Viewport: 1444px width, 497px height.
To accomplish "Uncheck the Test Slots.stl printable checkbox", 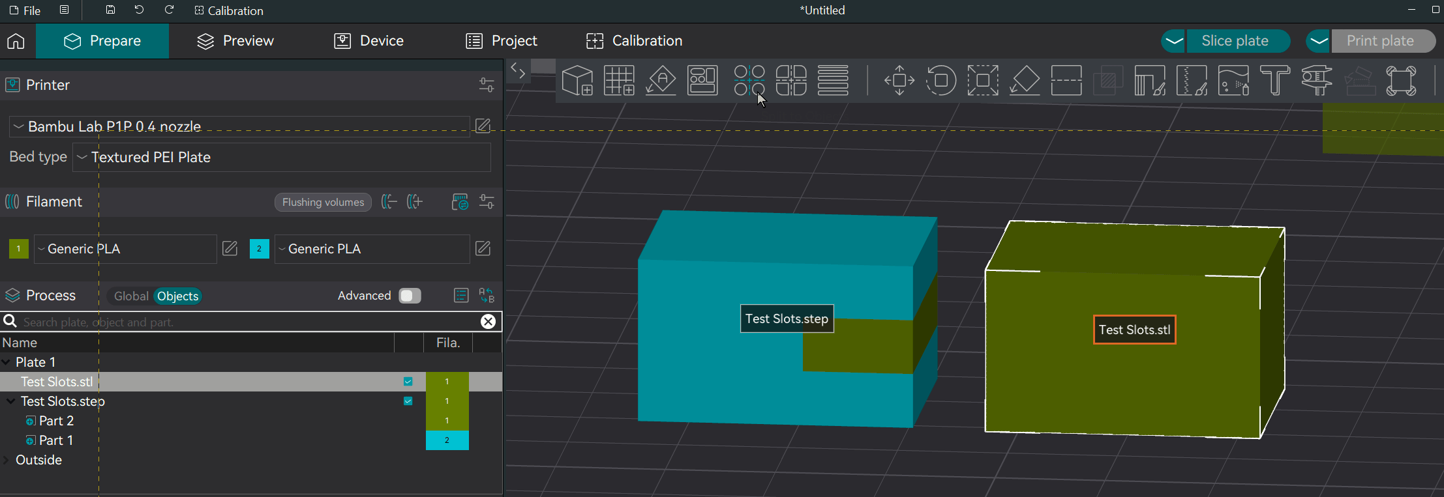I will pos(408,382).
